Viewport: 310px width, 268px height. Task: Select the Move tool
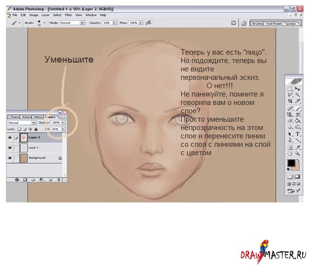(x=297, y=89)
